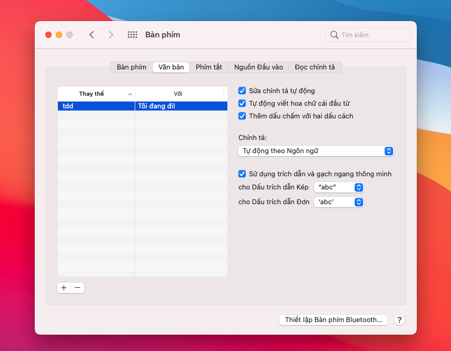Select the 'Tôi đang đi!' phrase cell
This screenshot has height=351, width=451.
coord(181,106)
